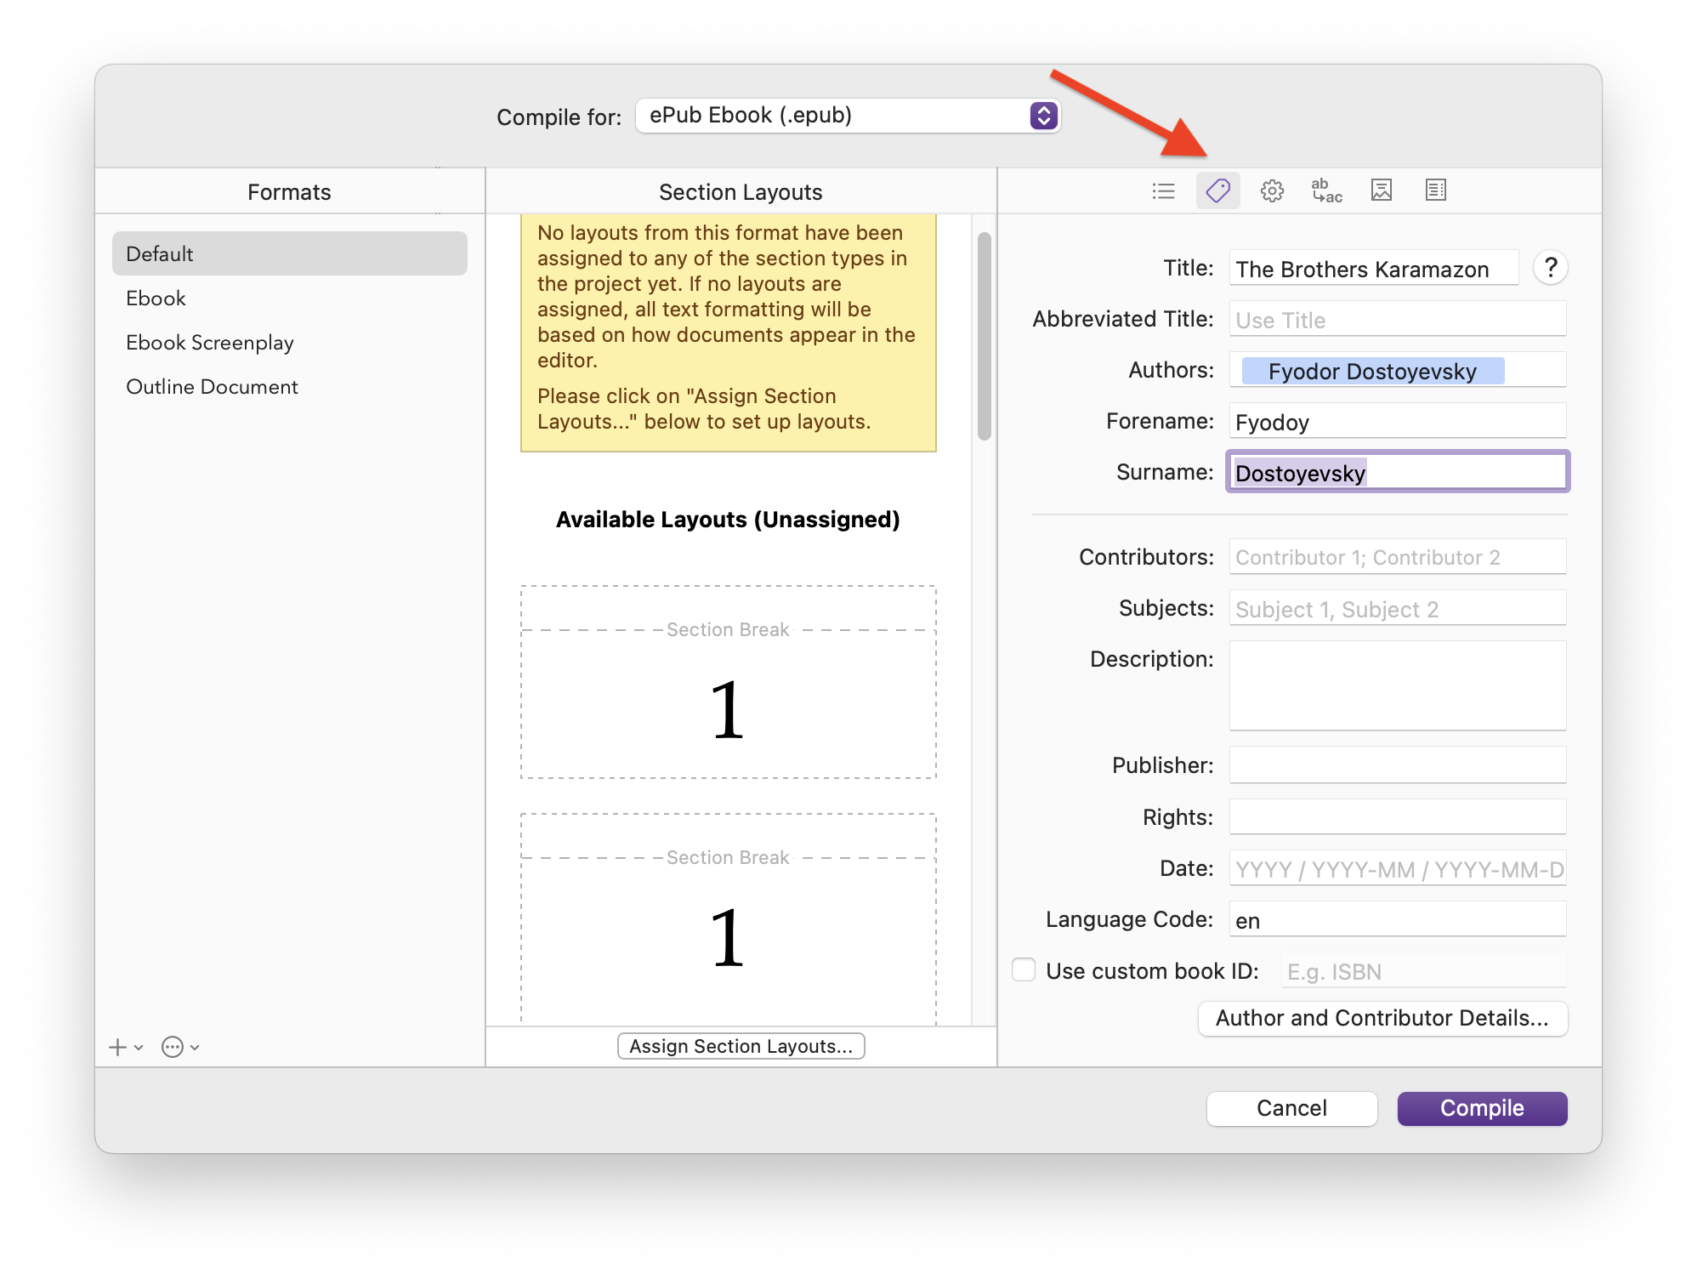Open the Compile for format dropdown
Viewport: 1697px width, 1279px height.
click(847, 116)
